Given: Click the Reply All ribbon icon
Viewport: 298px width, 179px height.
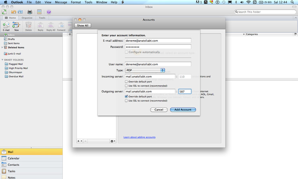Looking at the screenshot, I should [x=51, y=26].
